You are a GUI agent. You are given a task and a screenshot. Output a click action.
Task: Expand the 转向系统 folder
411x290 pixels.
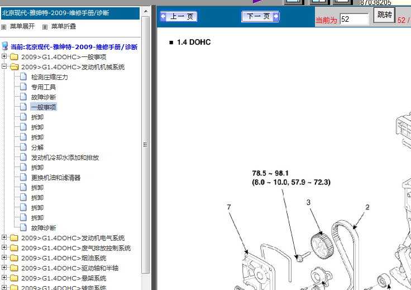[x=4, y=287]
